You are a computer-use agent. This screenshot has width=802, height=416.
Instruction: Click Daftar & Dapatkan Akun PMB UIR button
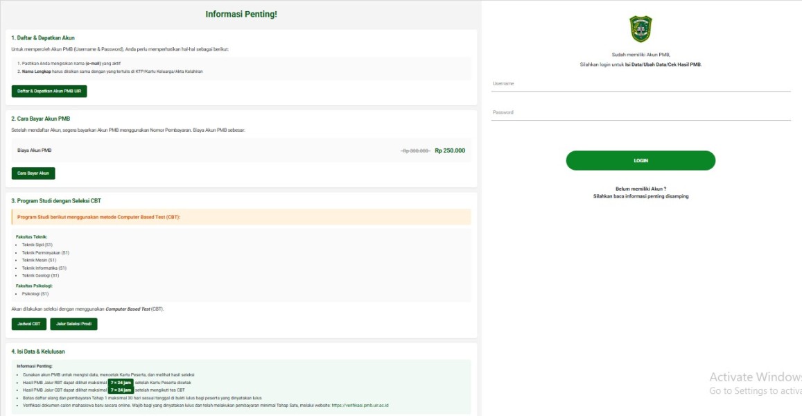tap(49, 92)
